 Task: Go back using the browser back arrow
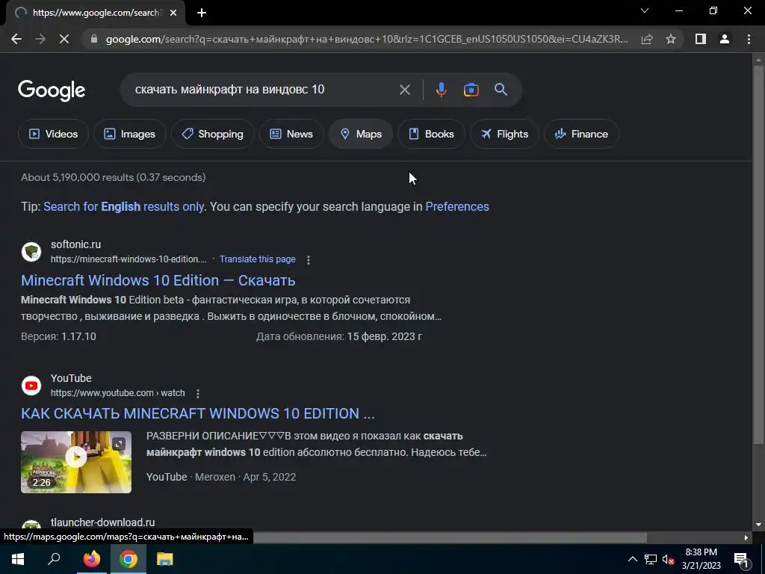[x=16, y=39]
